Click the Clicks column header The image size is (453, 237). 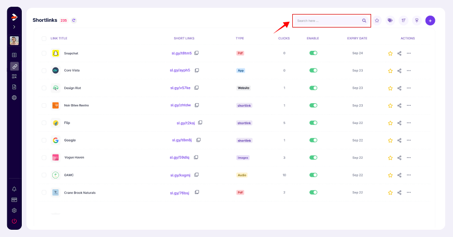point(284,38)
